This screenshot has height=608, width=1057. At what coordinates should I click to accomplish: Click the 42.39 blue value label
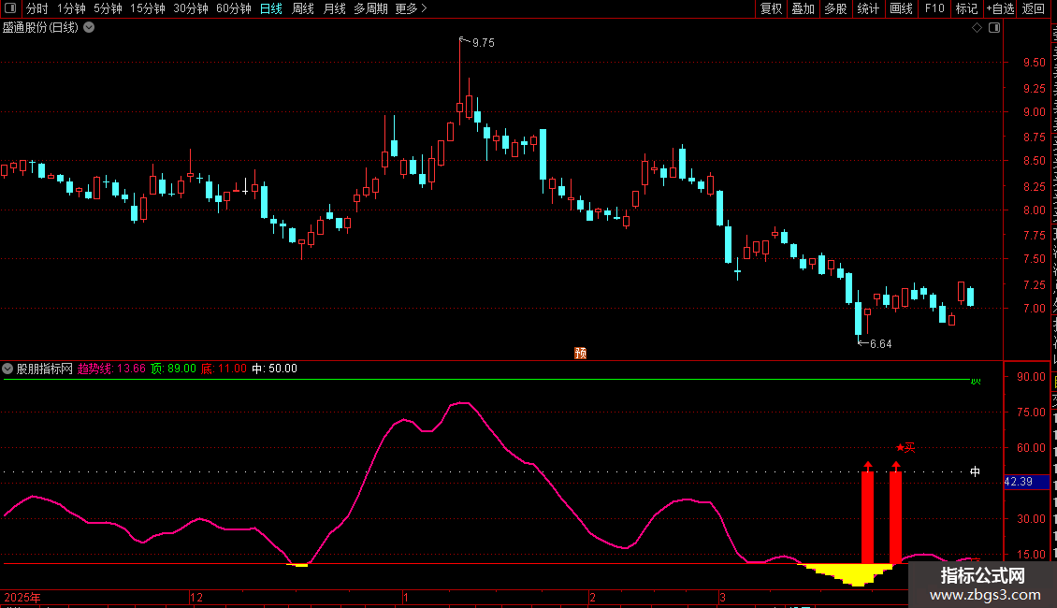click(1018, 482)
